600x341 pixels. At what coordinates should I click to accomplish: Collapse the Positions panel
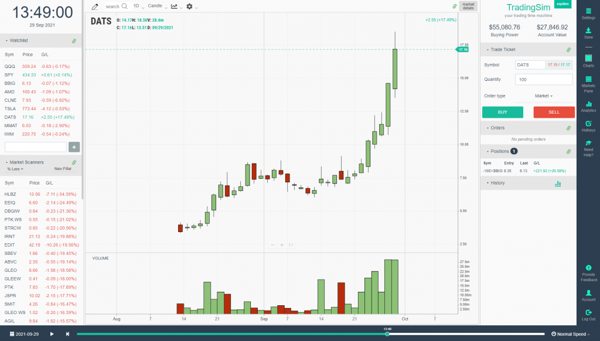point(496,151)
